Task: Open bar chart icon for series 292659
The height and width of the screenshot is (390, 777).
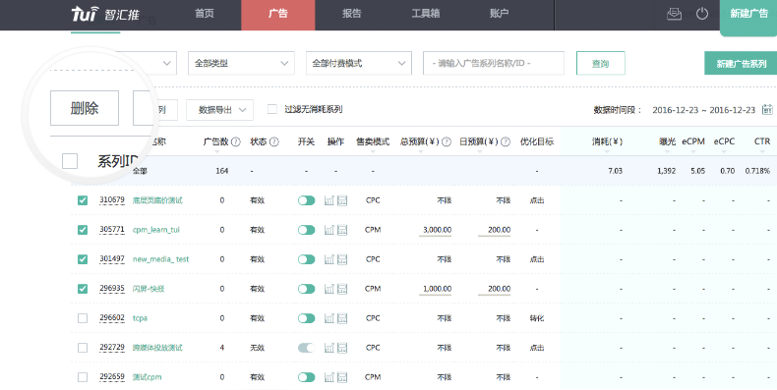Action: pos(329,377)
